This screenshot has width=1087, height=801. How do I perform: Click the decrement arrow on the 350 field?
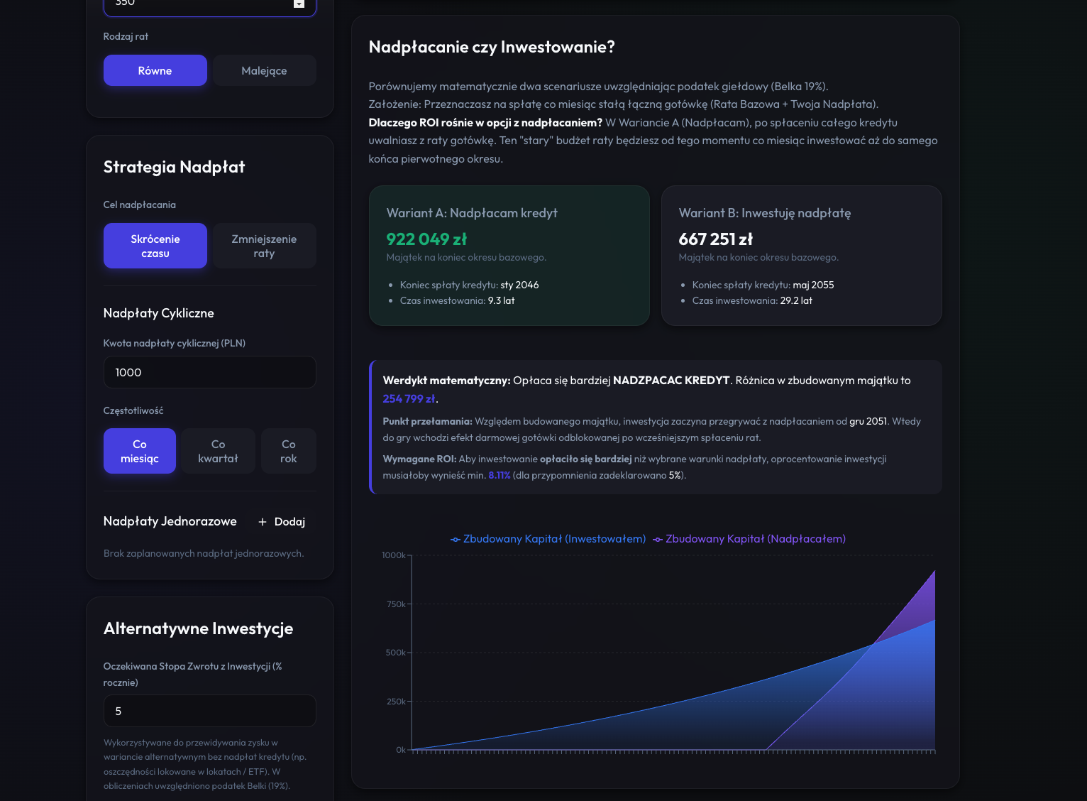(x=299, y=5)
